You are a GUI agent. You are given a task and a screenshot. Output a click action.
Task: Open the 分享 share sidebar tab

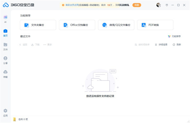coord(5,60)
